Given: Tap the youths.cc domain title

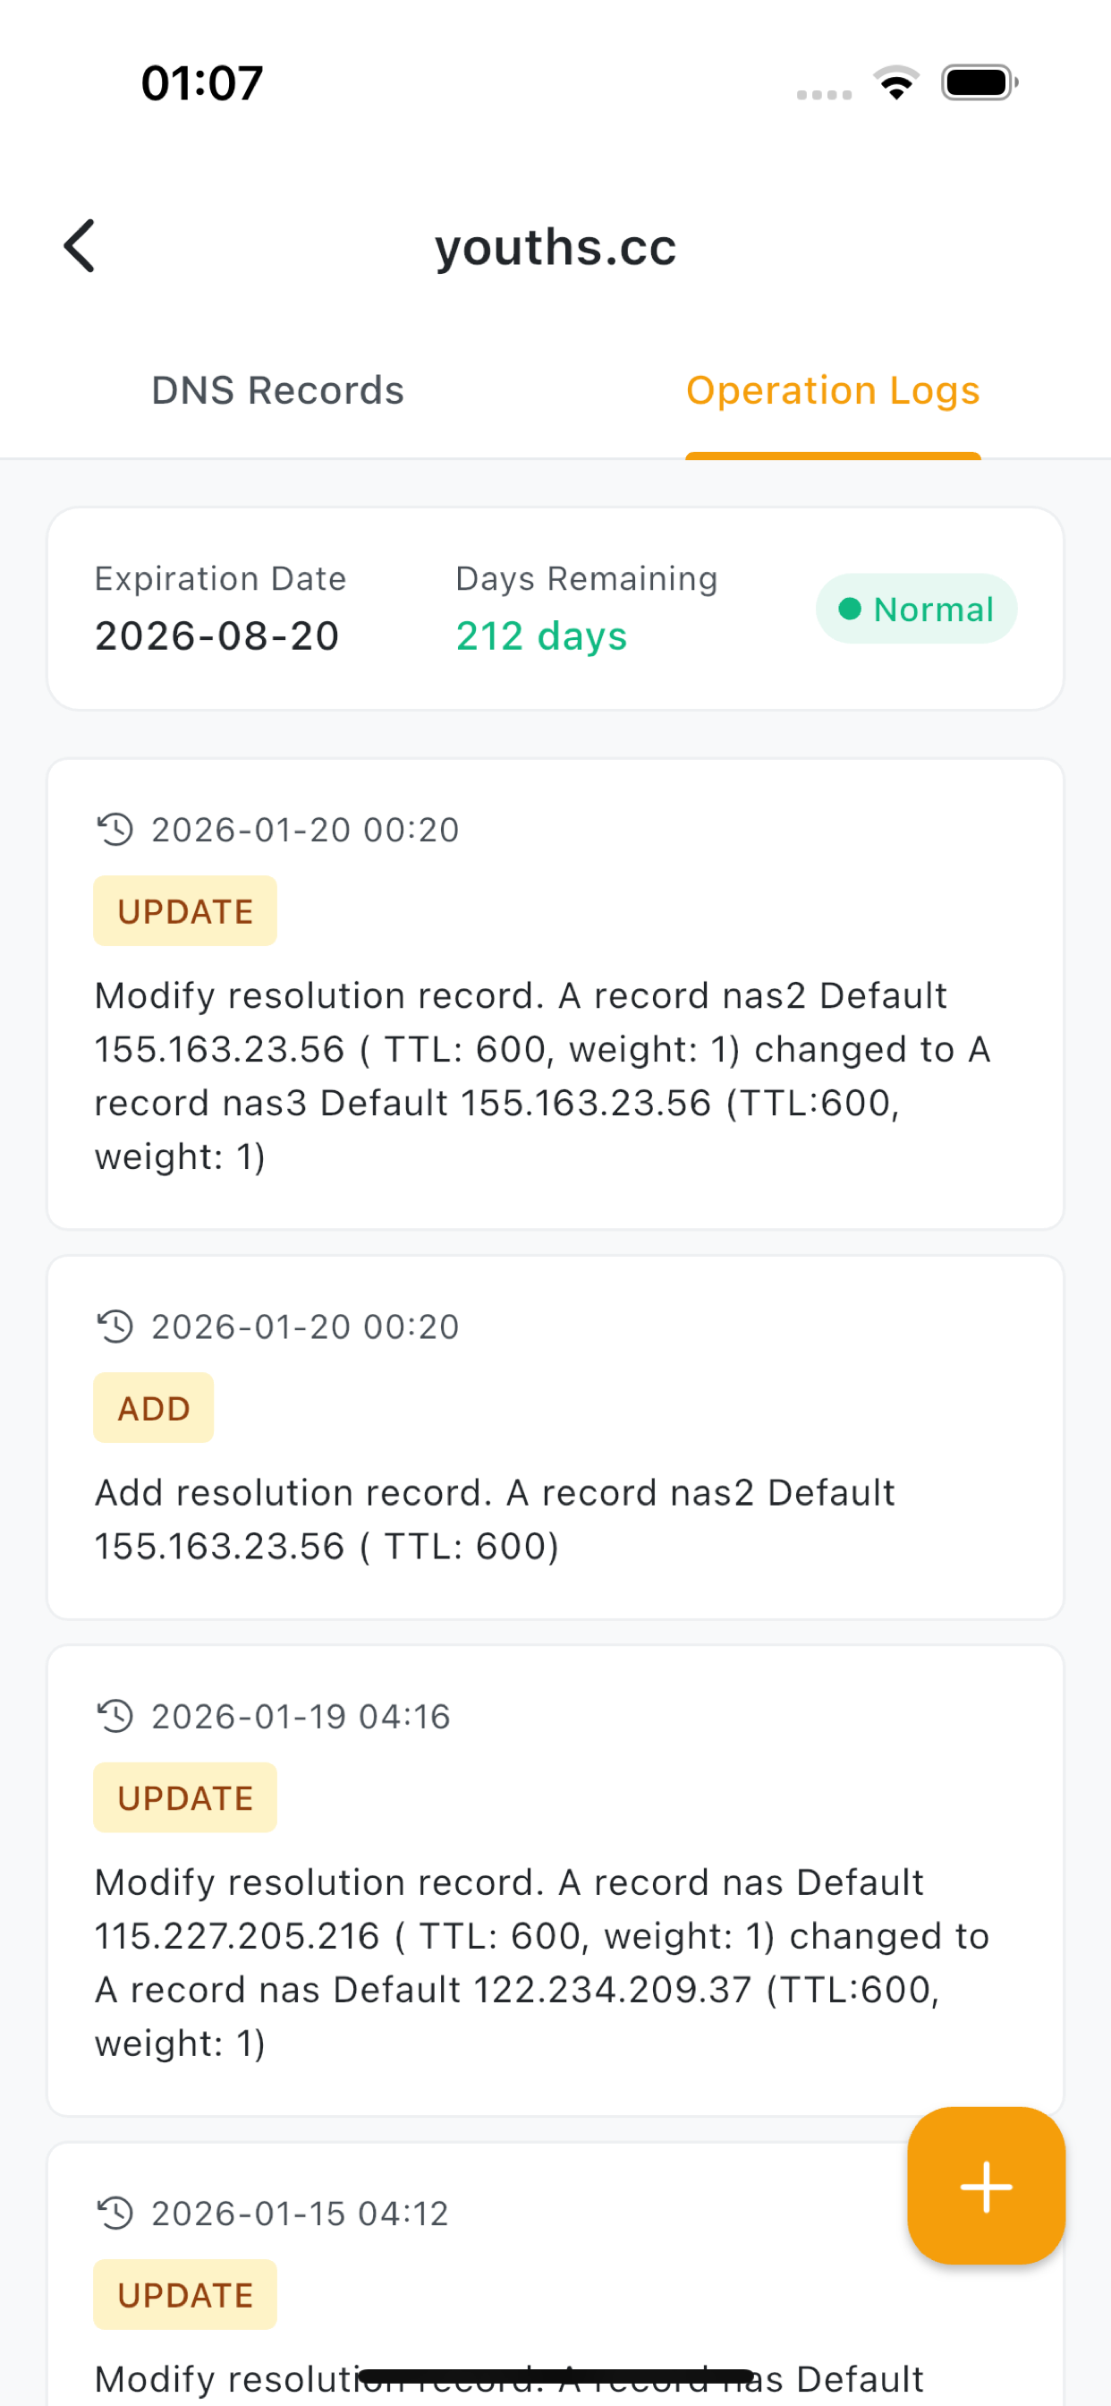Looking at the screenshot, I should (x=555, y=248).
